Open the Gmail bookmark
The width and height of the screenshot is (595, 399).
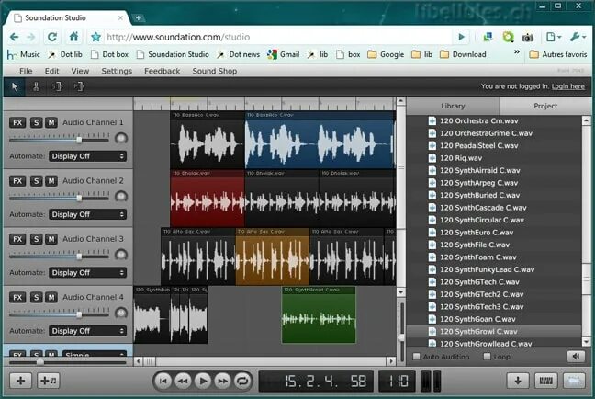[284, 54]
